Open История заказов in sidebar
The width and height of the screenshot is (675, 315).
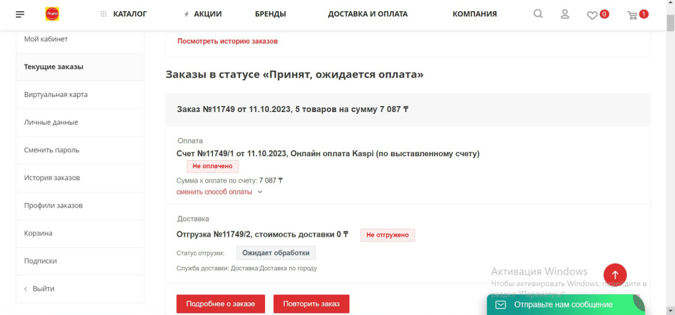click(x=80, y=178)
